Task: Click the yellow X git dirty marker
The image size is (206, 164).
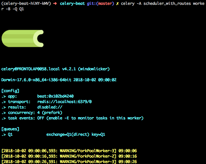Action: tap(117, 4)
